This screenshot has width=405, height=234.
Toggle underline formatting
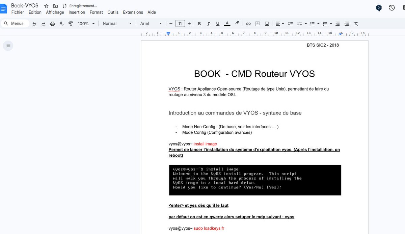point(218,24)
